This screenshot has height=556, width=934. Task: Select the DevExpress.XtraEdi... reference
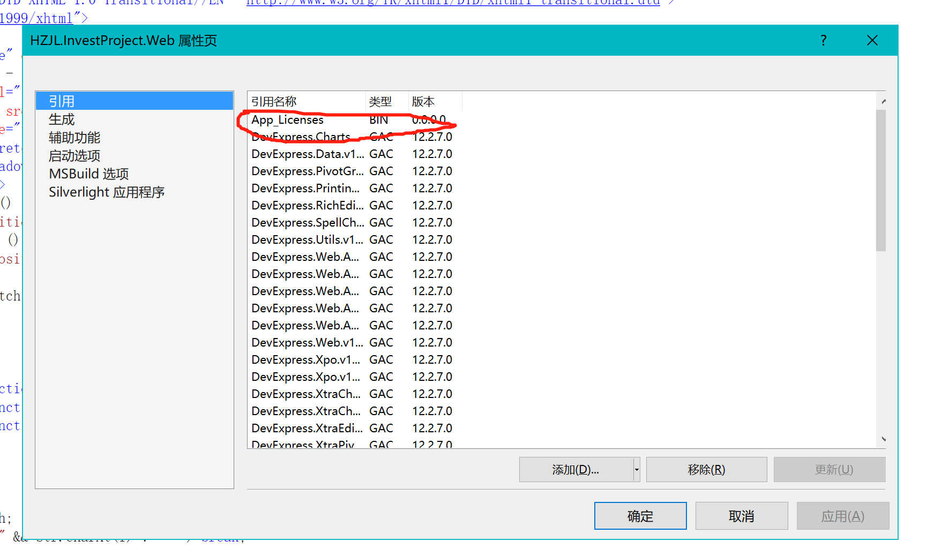pyautogui.click(x=354, y=428)
